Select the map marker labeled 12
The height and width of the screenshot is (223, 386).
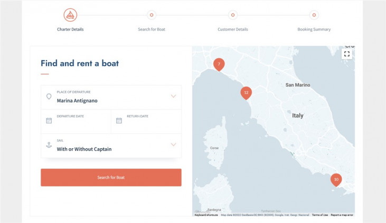click(x=246, y=93)
